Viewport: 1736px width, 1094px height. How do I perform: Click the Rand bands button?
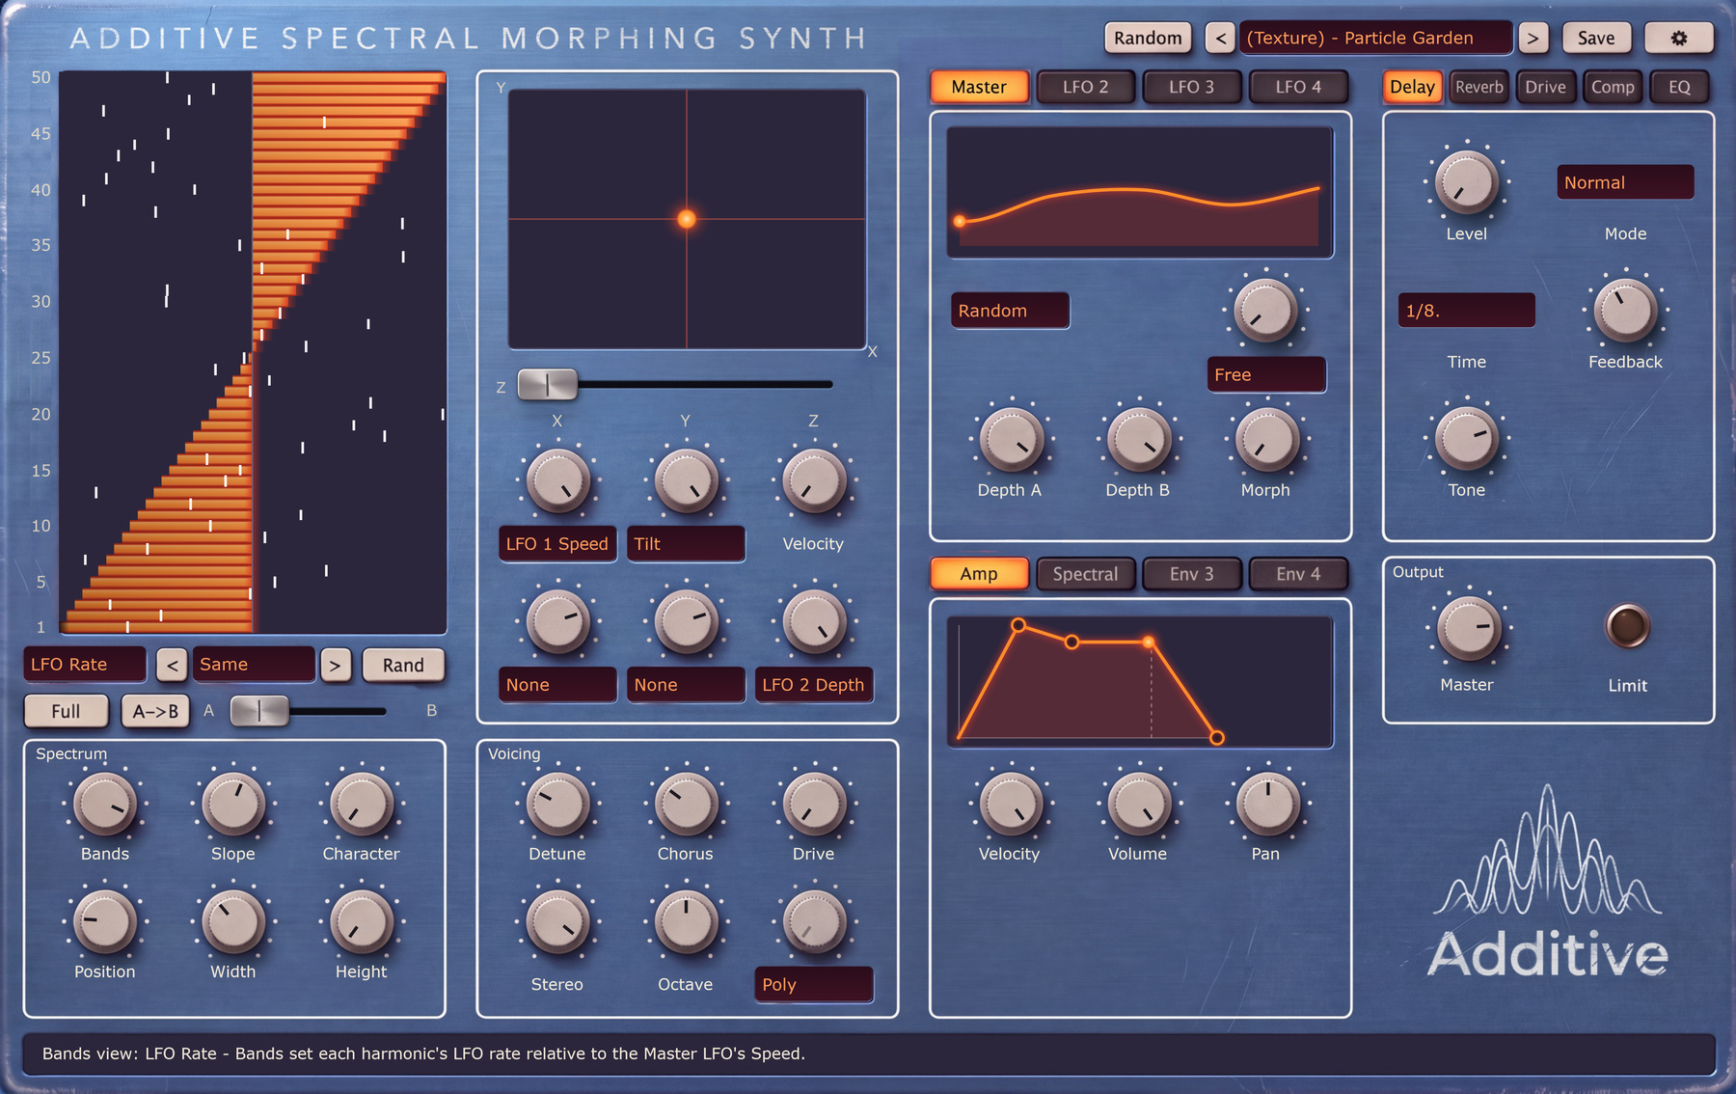click(403, 665)
